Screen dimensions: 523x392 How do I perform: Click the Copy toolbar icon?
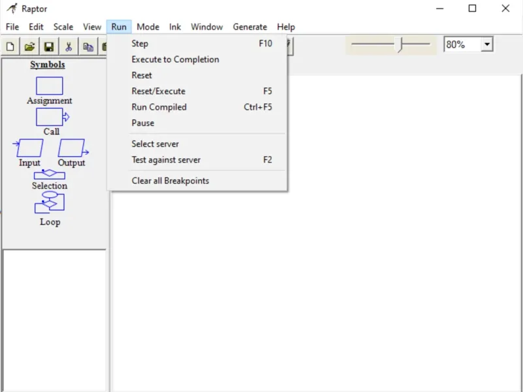pos(88,46)
